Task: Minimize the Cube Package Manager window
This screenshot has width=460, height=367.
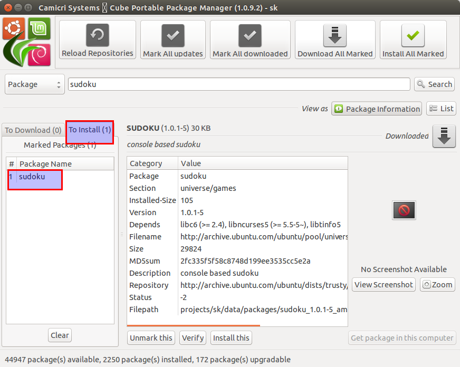Action: point(18,7)
